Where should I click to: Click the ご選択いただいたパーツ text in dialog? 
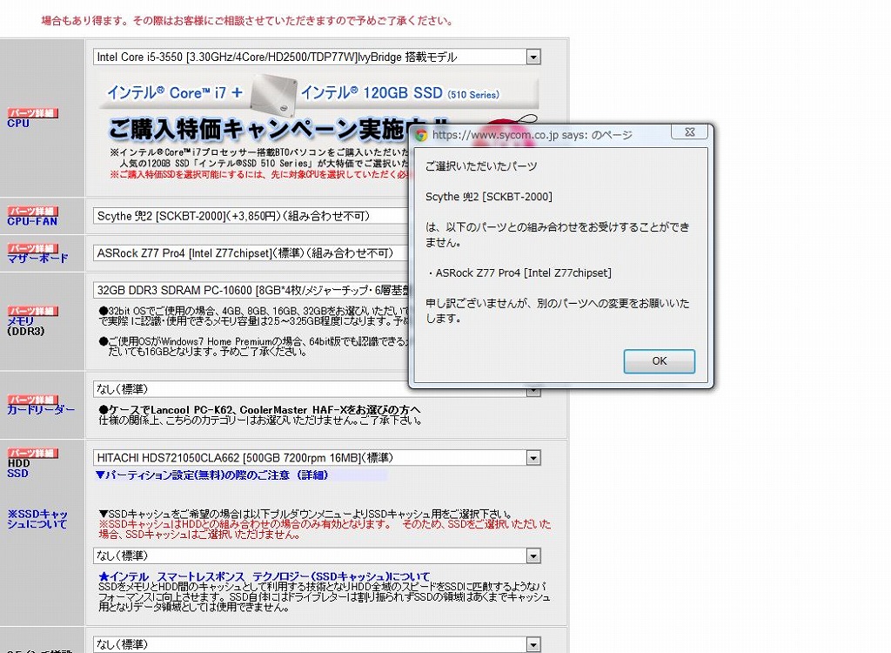(480, 166)
